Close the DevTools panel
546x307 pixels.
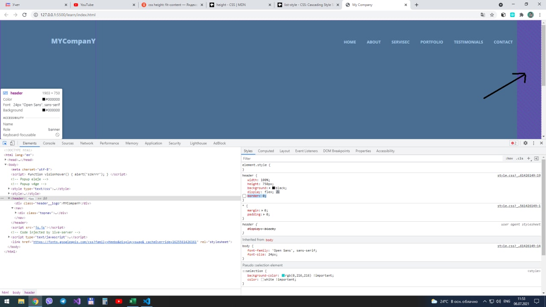[541, 143]
